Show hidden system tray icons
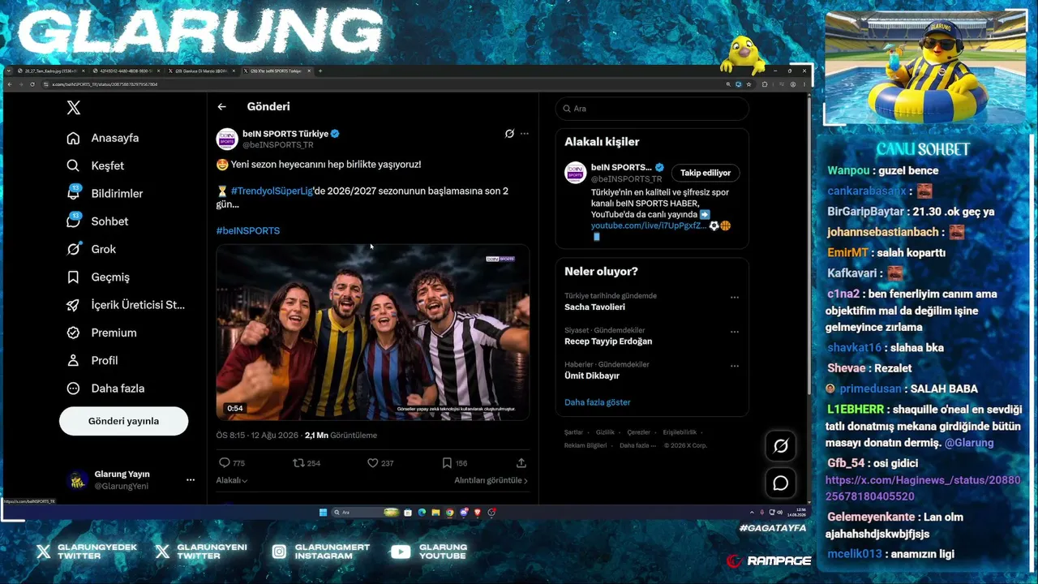 tap(751, 513)
